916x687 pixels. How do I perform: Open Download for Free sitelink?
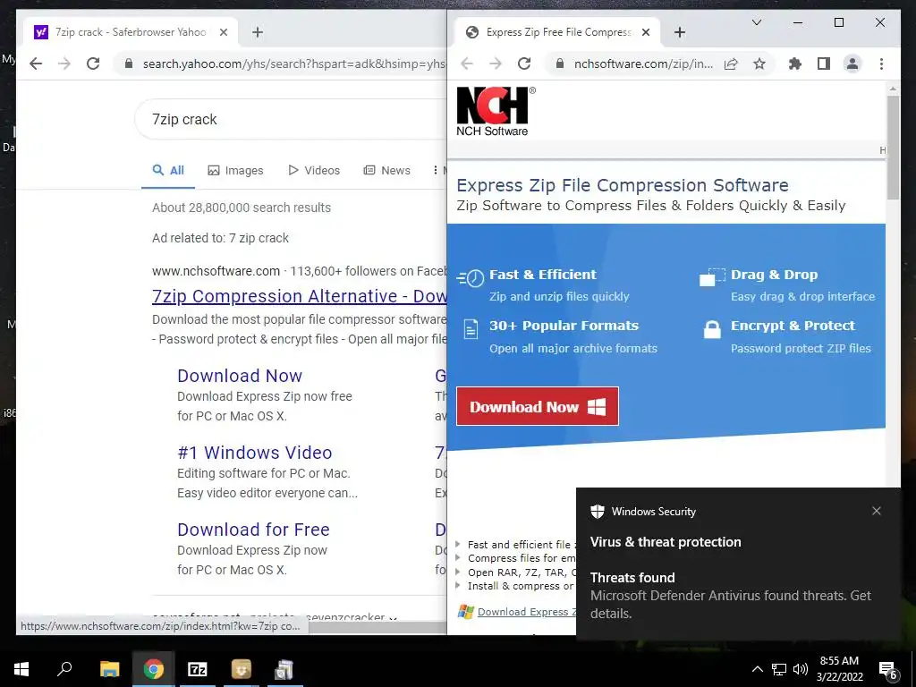(x=253, y=530)
